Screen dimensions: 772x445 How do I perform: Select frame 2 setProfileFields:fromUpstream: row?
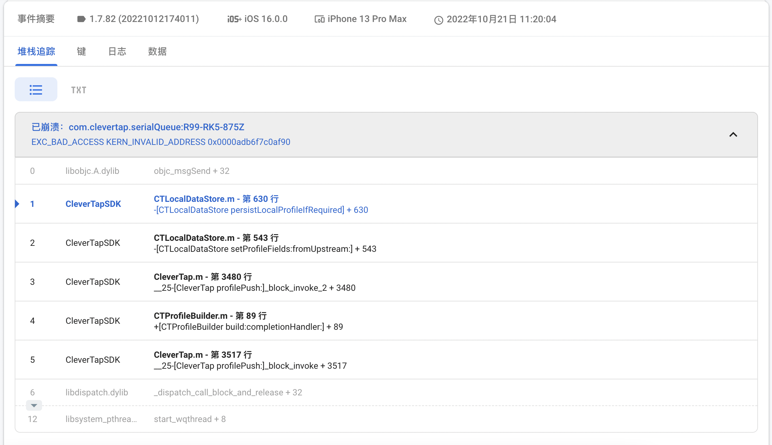[x=265, y=248]
